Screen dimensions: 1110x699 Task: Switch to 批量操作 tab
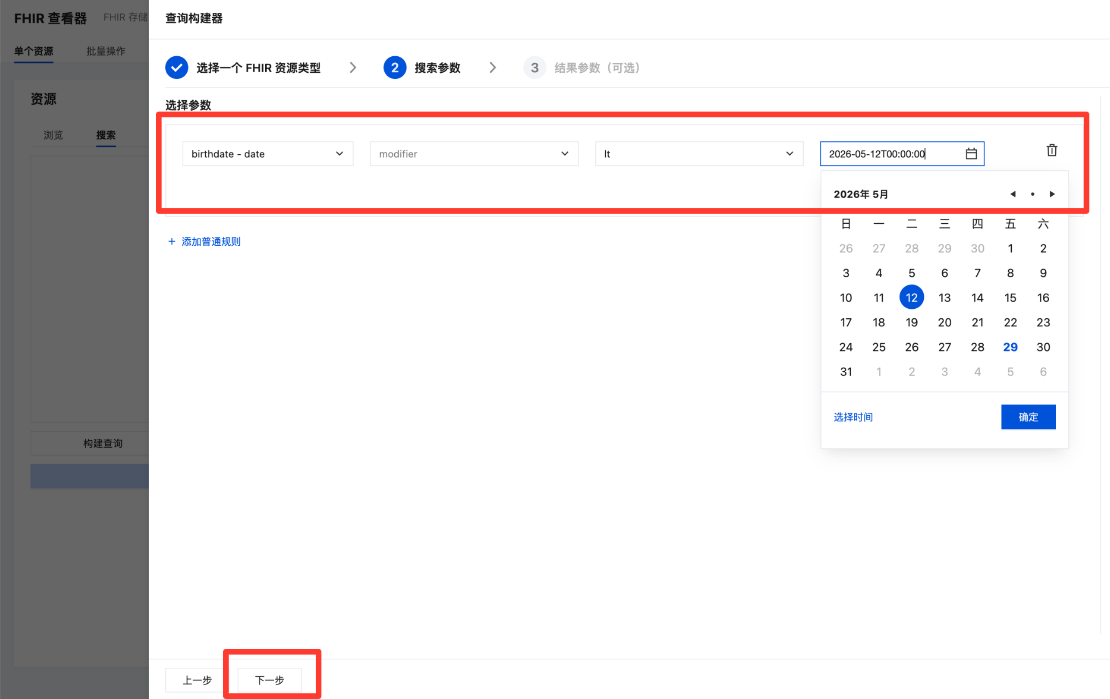pos(106,51)
